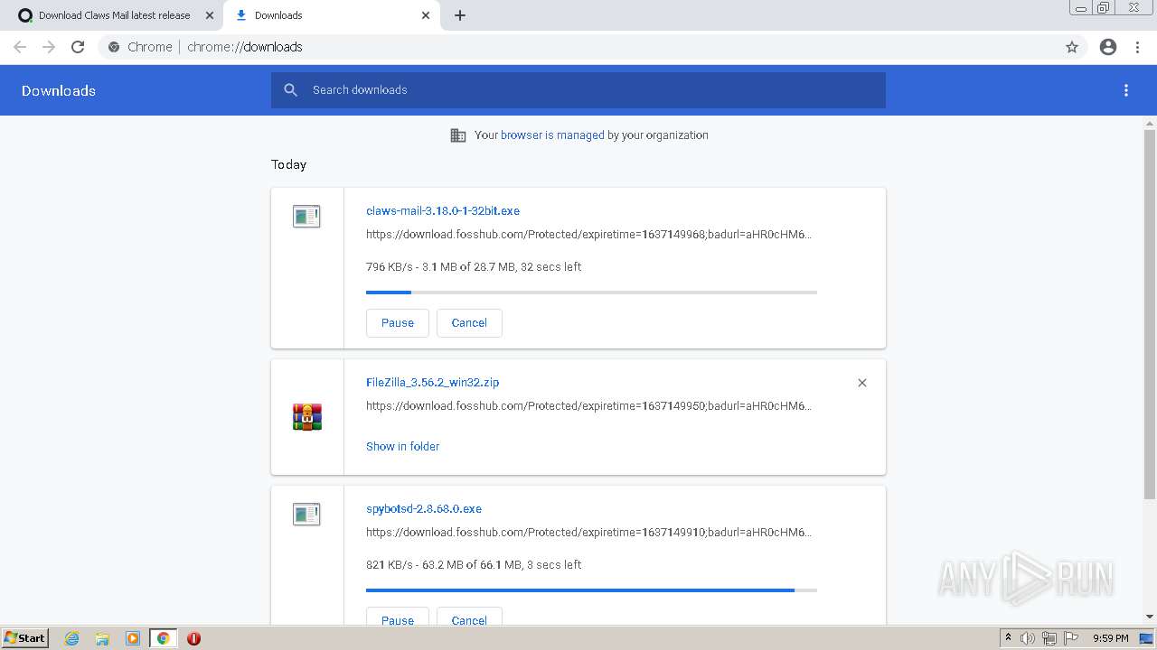Click the claws-mail 796 KB/s status text
This screenshot has height=650, width=1157.
click(474, 267)
